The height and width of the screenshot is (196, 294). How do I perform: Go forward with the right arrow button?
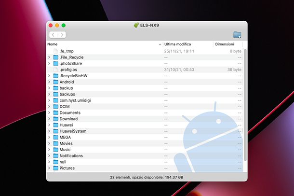coord(62,35)
